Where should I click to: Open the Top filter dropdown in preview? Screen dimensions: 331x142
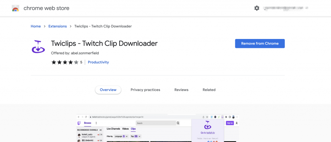[135, 136]
